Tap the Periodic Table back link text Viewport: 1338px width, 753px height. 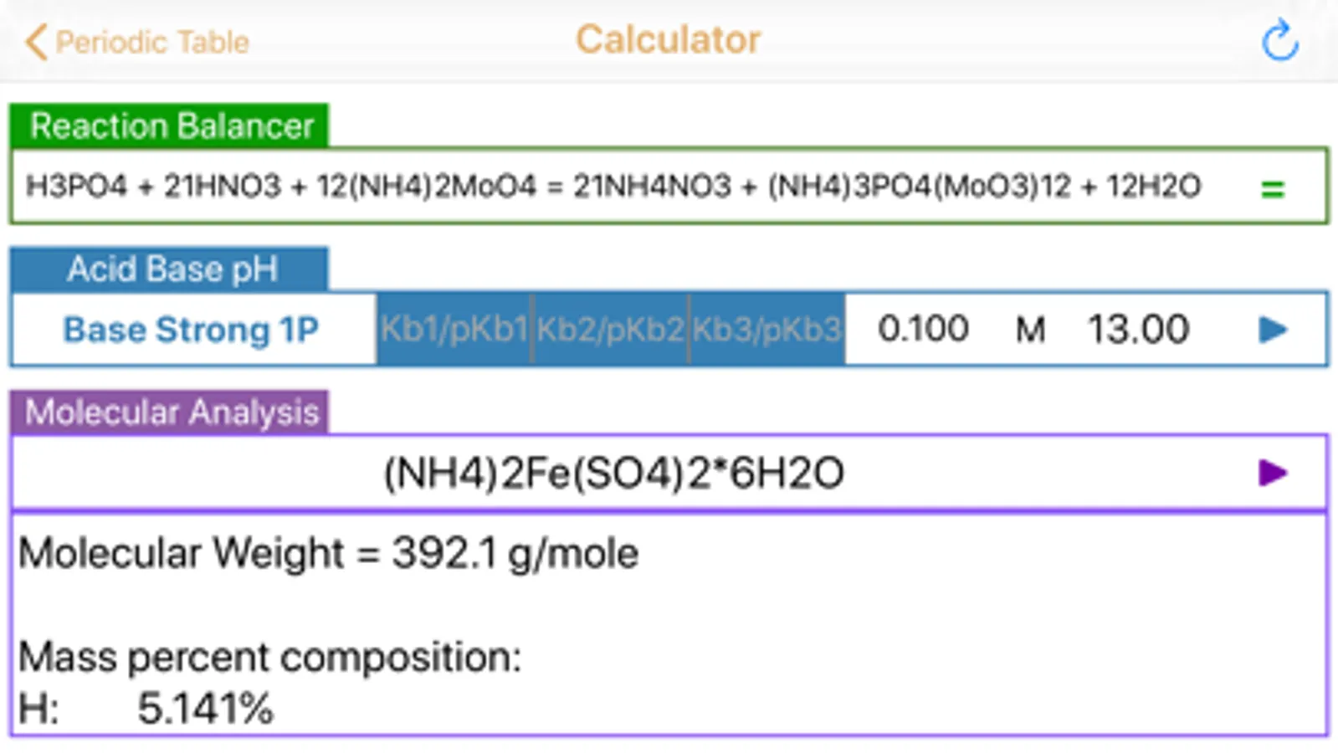click(x=152, y=42)
